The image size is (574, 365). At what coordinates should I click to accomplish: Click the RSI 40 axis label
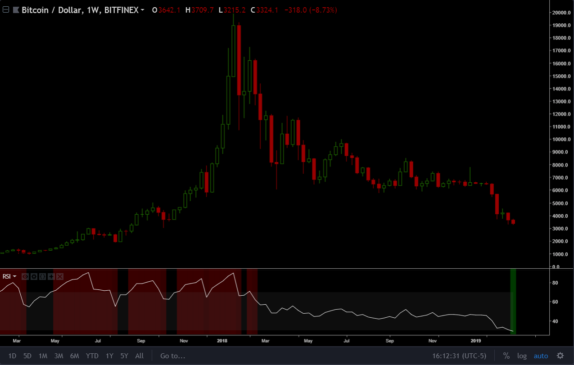(x=555, y=321)
